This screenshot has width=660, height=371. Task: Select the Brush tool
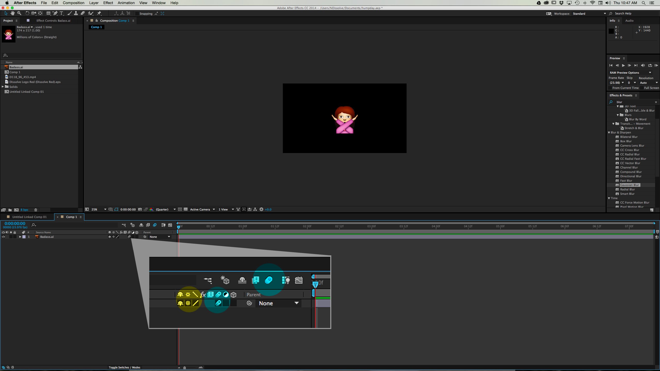(69, 13)
